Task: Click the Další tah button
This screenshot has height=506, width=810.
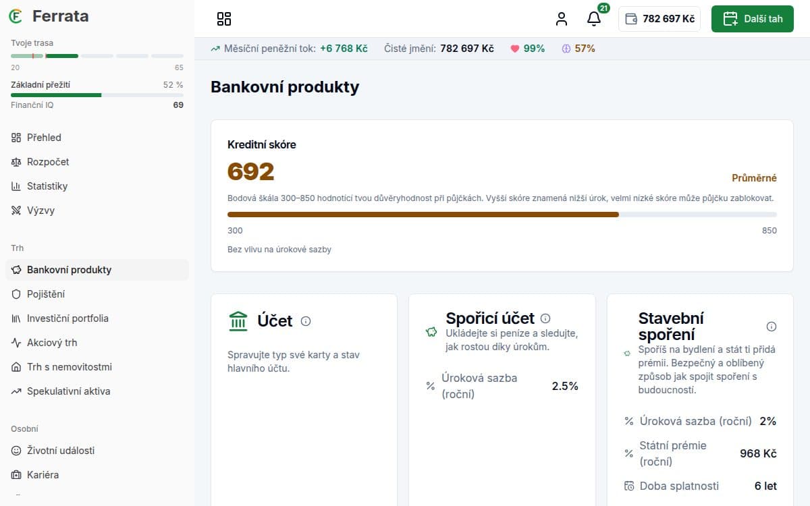Action: 753,19
